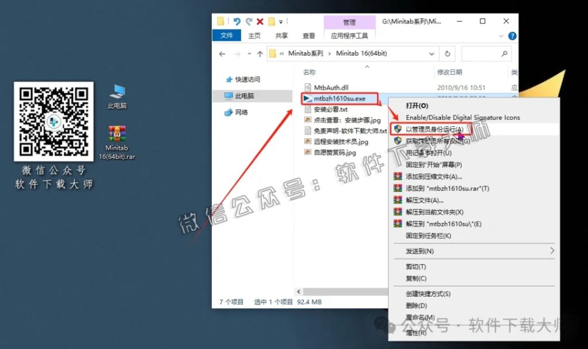588x349 pixels.
Task: Expand the 发送到 submenu arrow
Action: click(552, 251)
